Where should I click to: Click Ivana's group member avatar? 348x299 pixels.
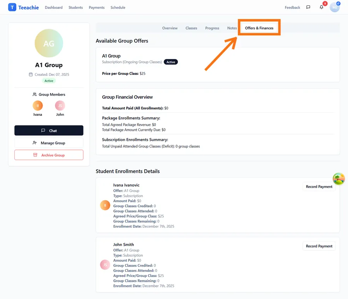[x=38, y=106]
